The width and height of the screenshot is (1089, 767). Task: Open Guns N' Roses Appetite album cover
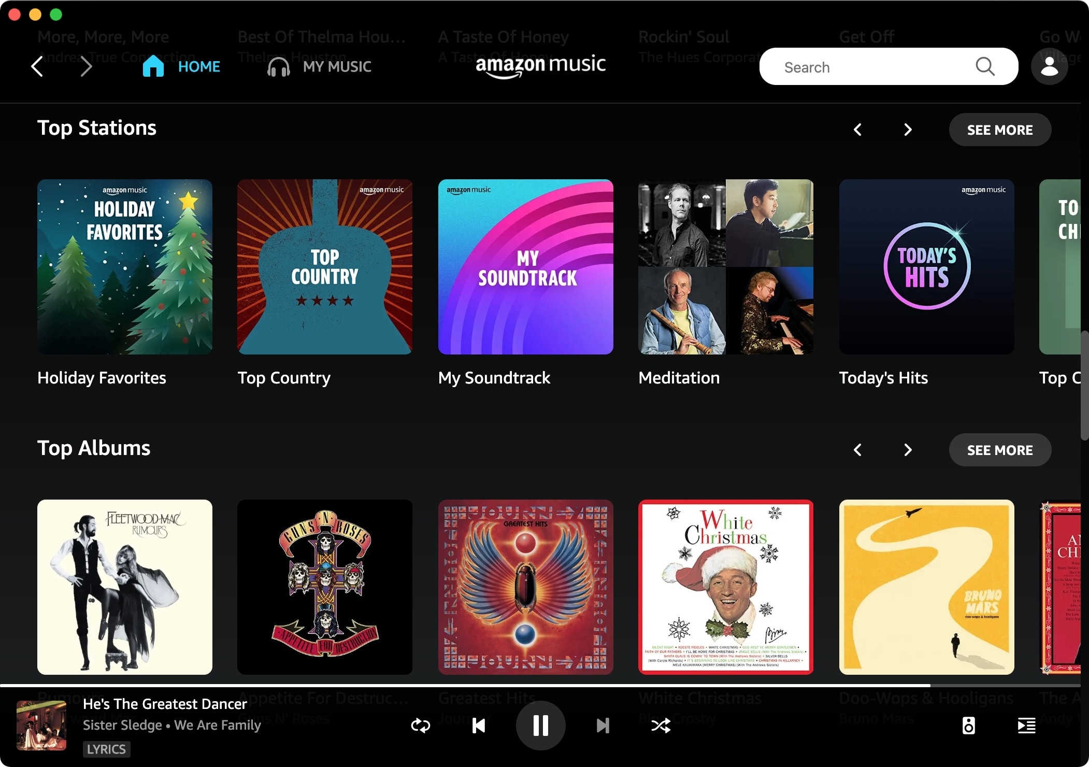[x=325, y=587]
